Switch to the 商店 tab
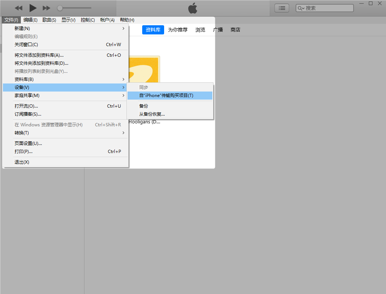 [235, 30]
